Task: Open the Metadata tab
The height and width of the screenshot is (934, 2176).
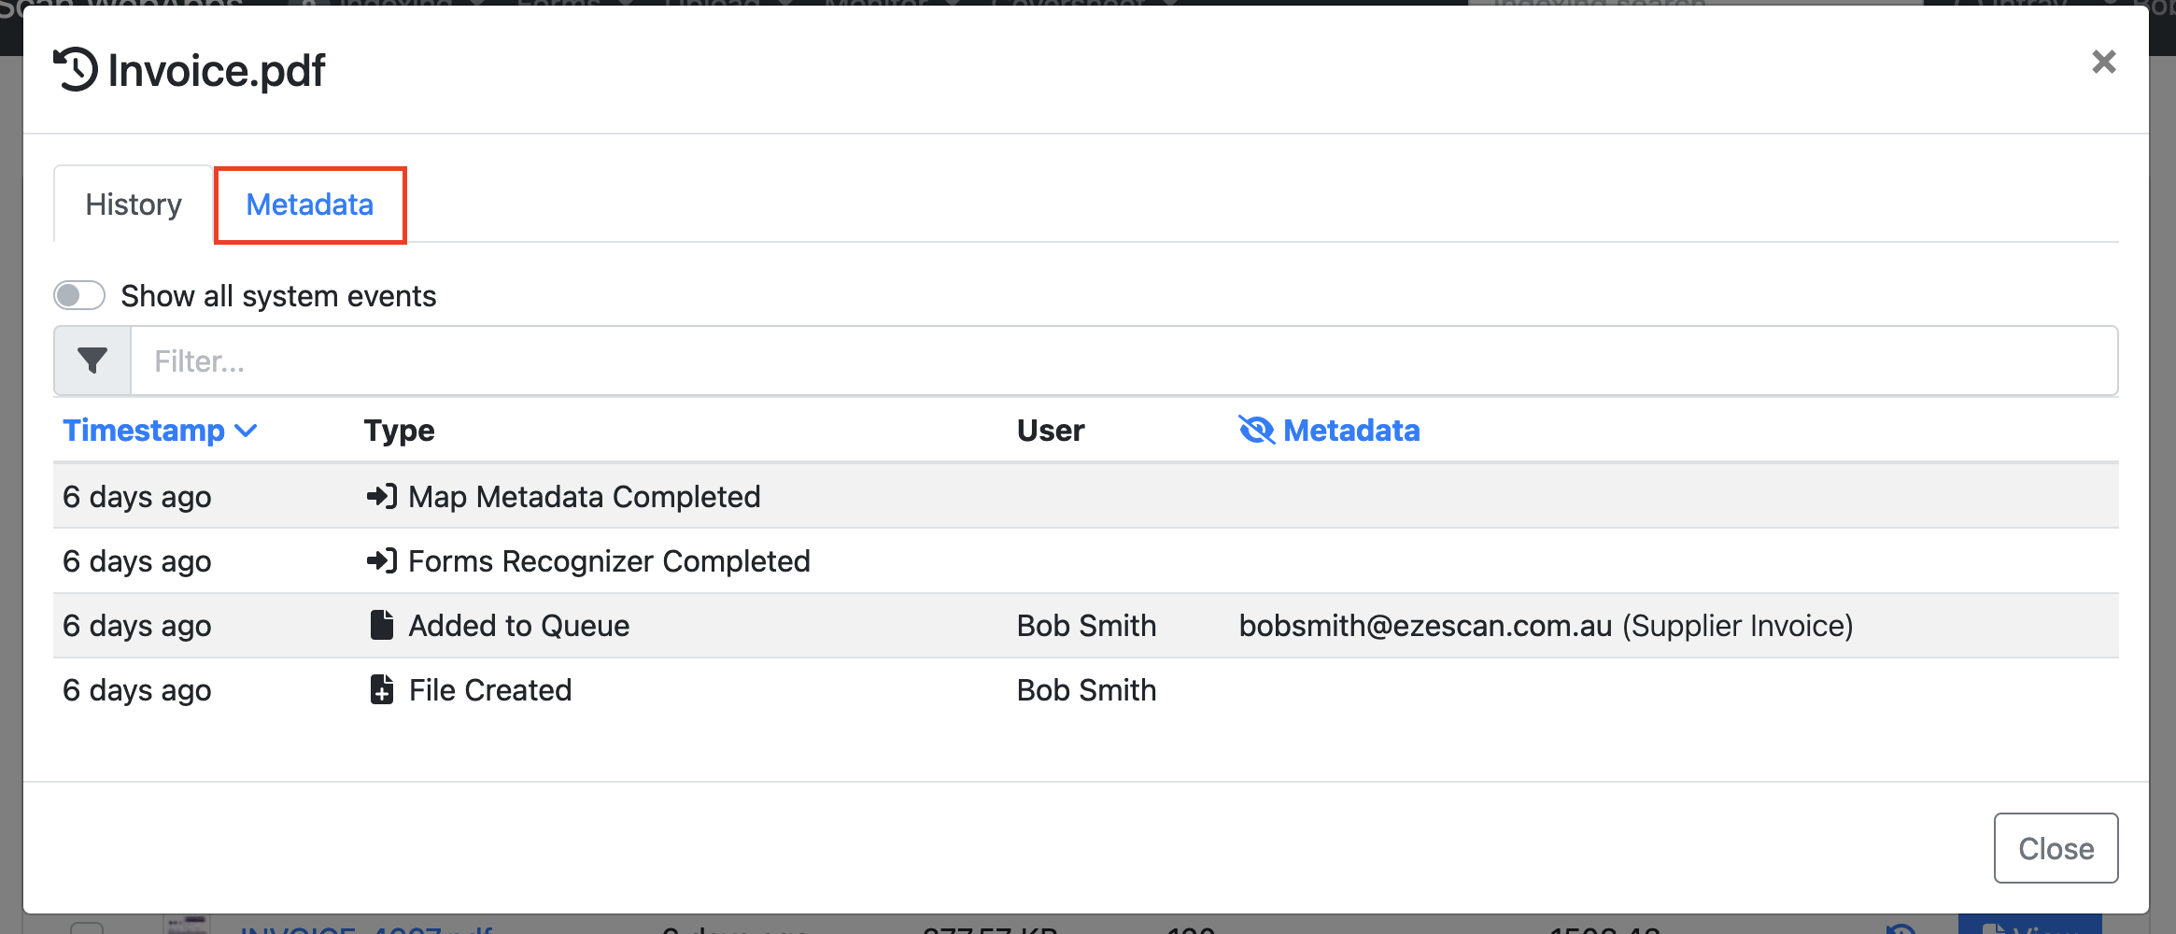Action: (x=310, y=205)
